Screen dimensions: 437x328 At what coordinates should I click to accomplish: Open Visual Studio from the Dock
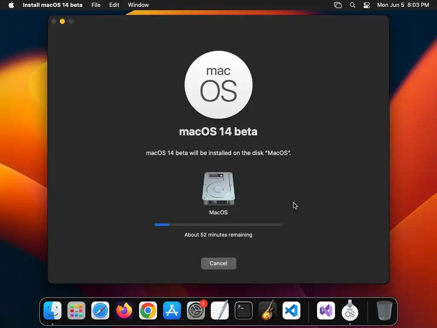[326, 310]
